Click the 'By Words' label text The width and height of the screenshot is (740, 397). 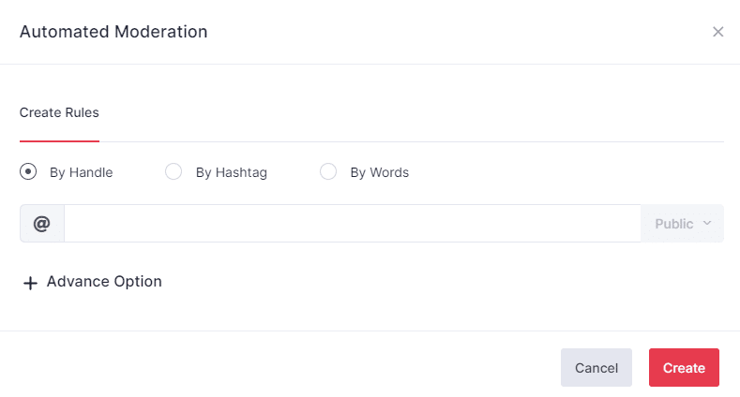coord(379,172)
